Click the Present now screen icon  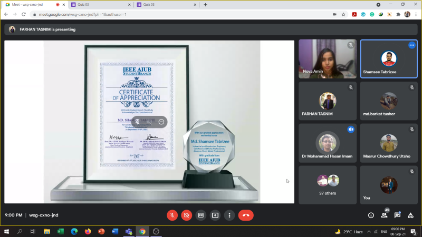tap(215, 215)
